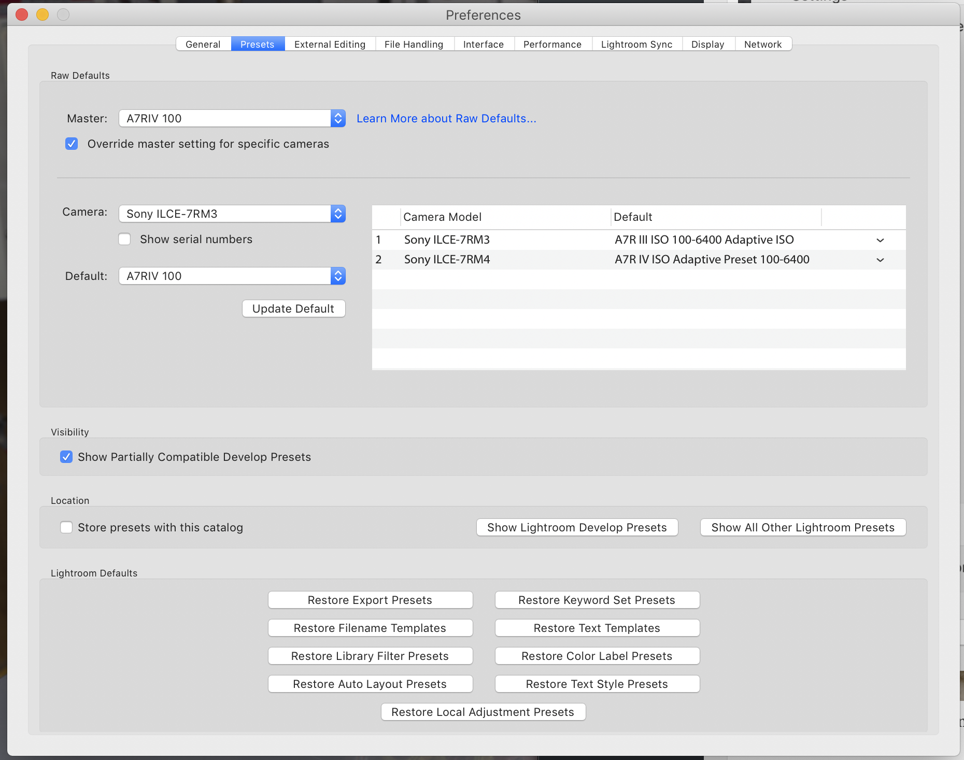Click Restore Filename Templates
Image resolution: width=964 pixels, height=760 pixels.
[370, 628]
